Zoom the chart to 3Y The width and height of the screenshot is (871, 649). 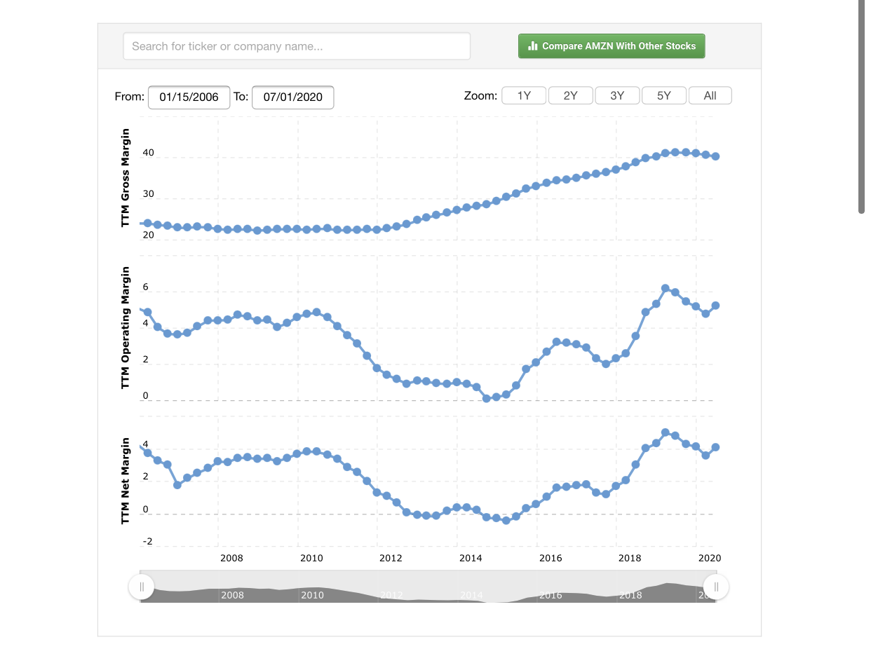pos(617,96)
